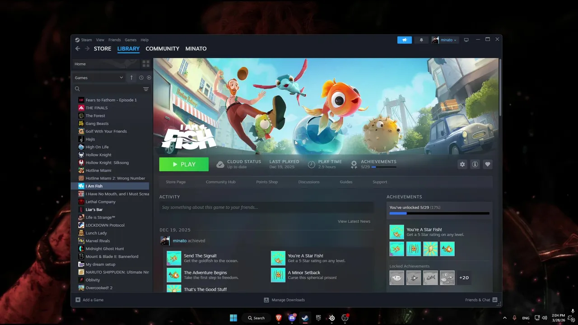Click the cloud status icon
The height and width of the screenshot is (325, 578).
(x=220, y=164)
